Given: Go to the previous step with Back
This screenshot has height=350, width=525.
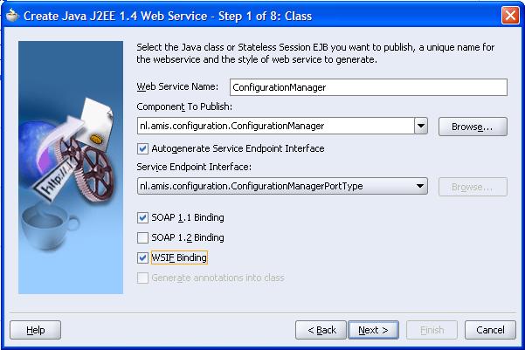Looking at the screenshot, I should [321, 330].
